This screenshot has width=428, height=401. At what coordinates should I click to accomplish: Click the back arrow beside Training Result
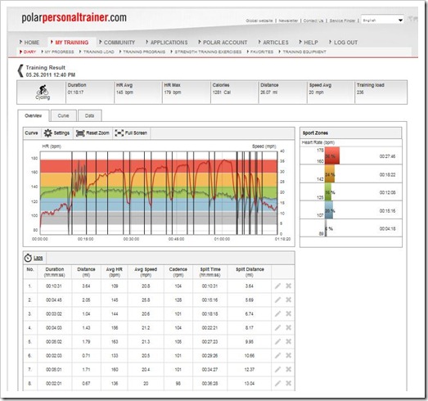tap(20, 71)
